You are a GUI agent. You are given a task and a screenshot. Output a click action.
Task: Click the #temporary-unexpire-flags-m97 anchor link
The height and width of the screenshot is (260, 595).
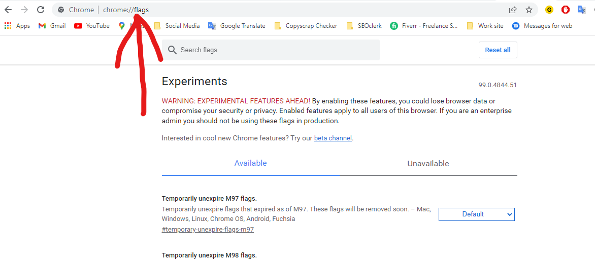[208, 230]
